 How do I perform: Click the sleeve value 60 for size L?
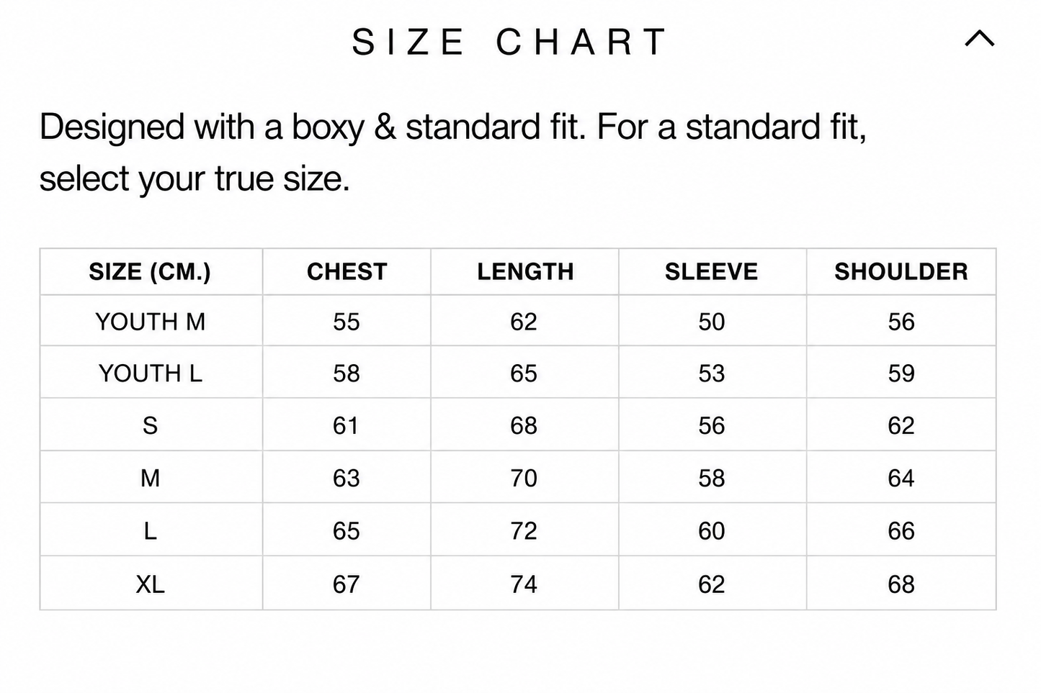coord(711,531)
